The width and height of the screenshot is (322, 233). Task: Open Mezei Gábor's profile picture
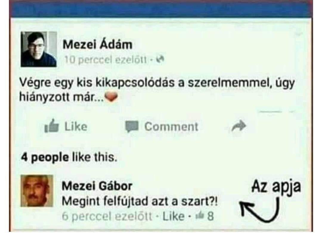(x=37, y=191)
